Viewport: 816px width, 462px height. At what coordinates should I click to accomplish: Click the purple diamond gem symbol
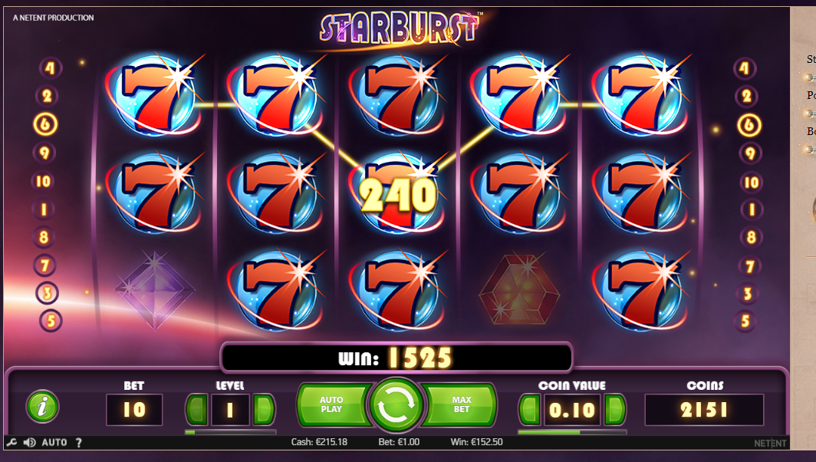tap(155, 289)
